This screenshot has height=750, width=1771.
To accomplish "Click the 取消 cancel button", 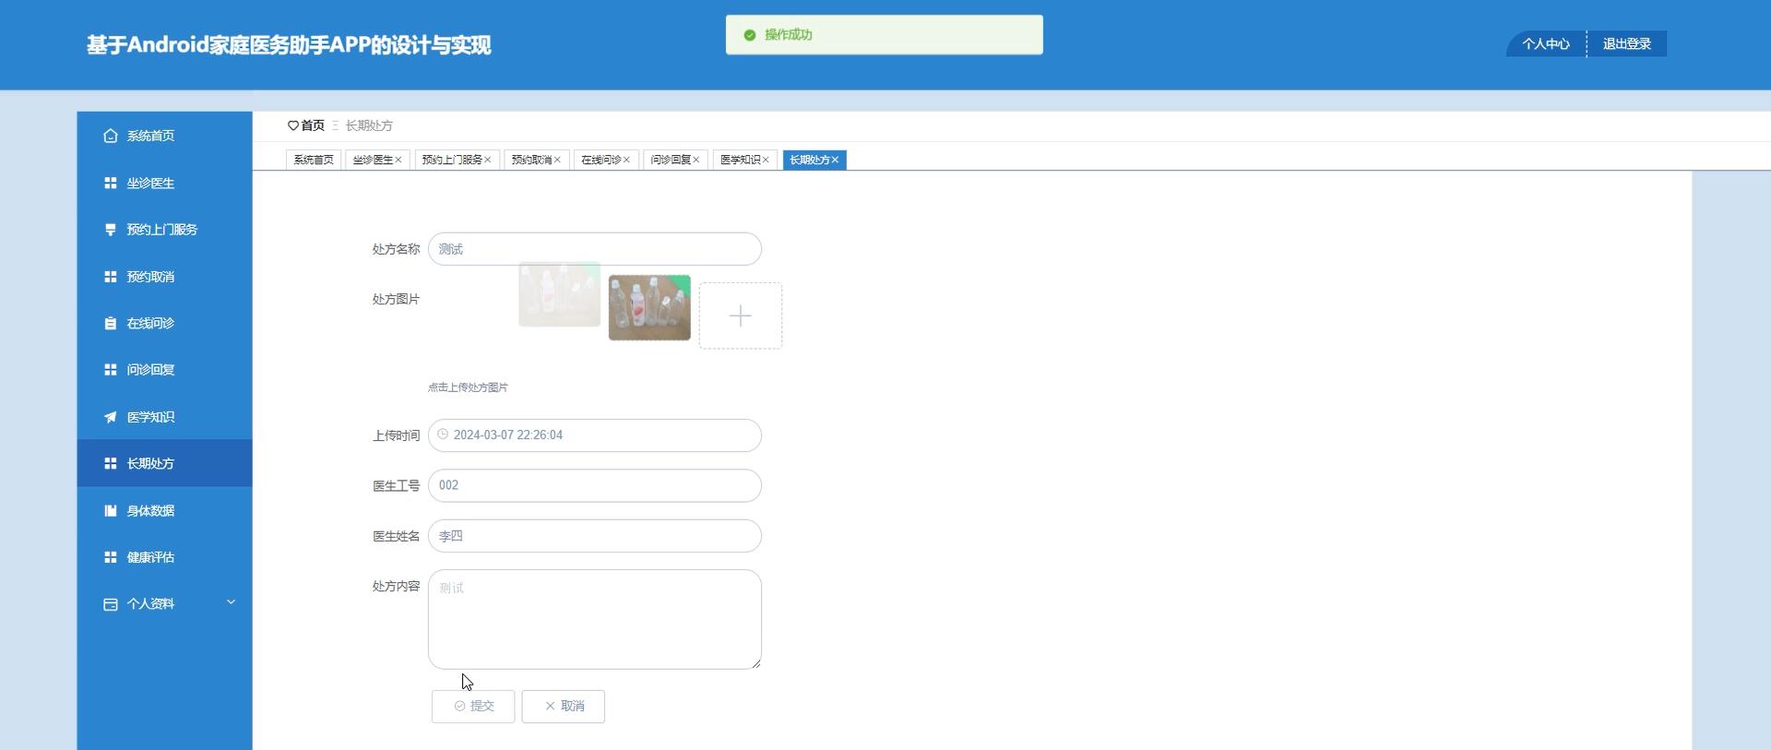I will point(563,707).
